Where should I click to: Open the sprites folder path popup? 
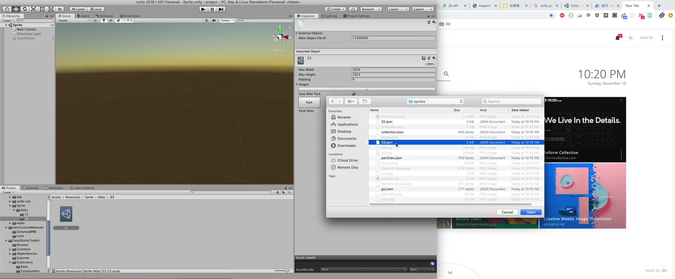click(435, 101)
